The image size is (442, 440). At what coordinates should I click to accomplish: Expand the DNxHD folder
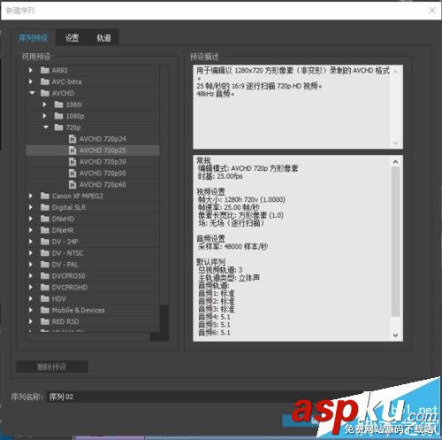point(31,219)
